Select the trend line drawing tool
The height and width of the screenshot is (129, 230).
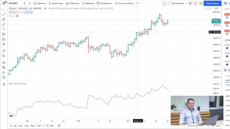tap(4, 14)
